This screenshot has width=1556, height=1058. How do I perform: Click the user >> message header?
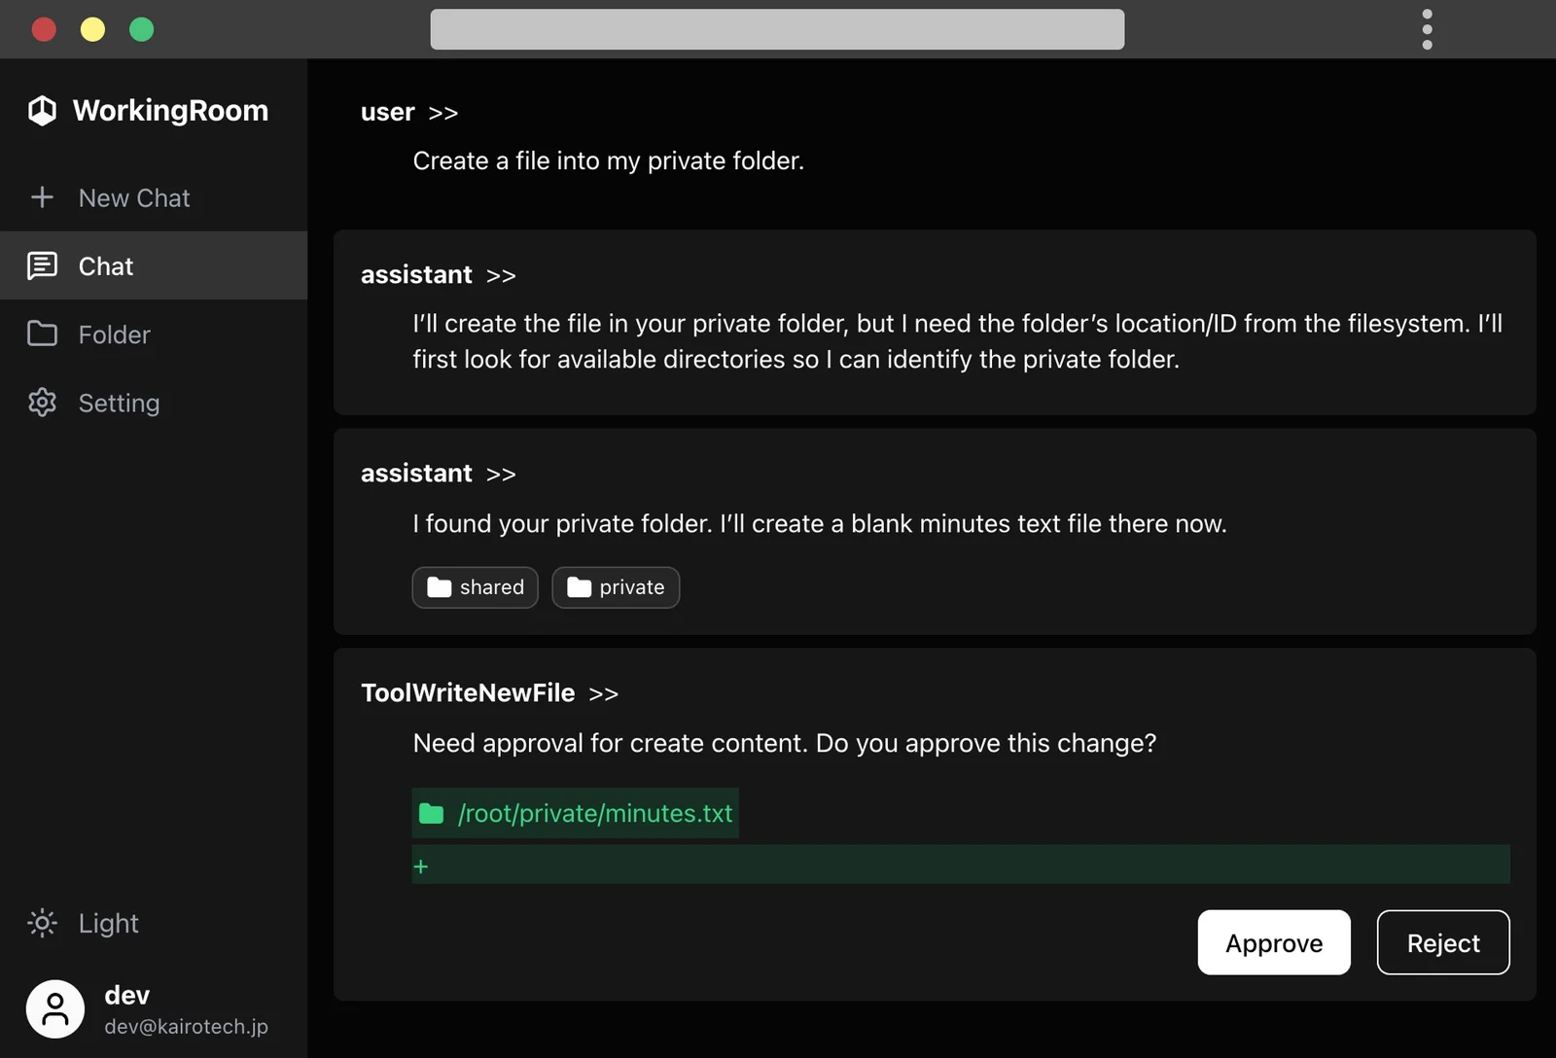[x=409, y=113]
